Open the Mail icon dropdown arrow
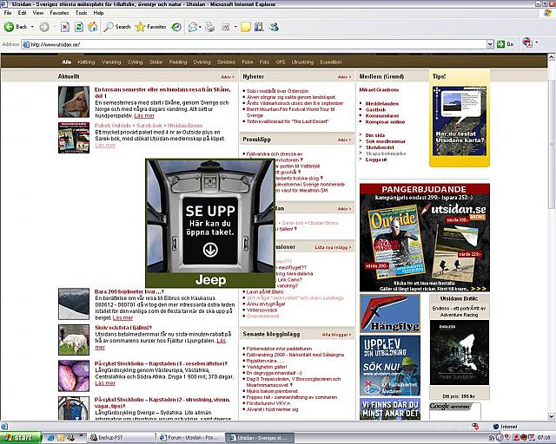556x444 pixels. click(x=200, y=27)
